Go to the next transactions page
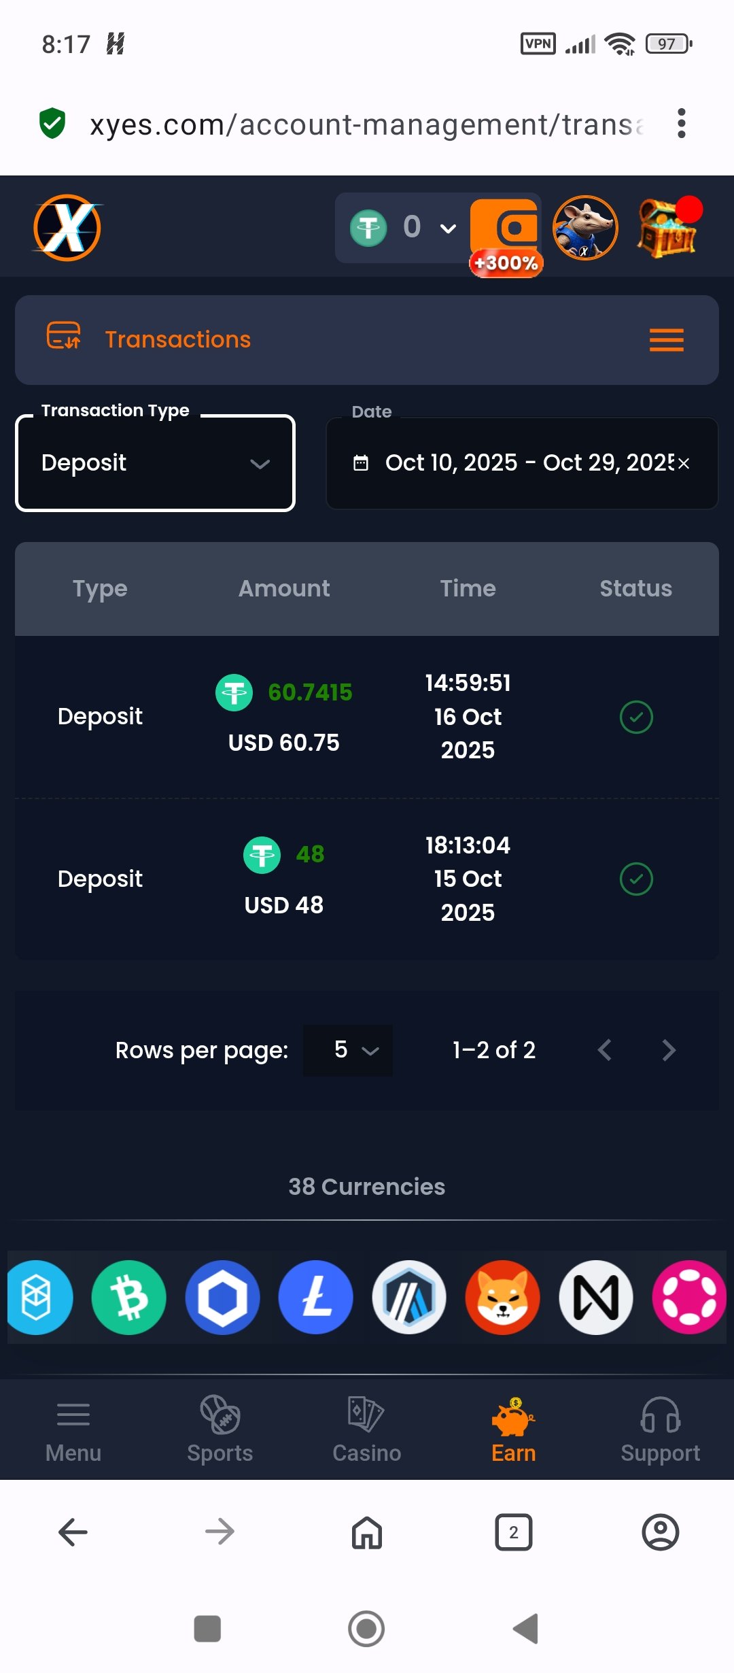 coord(669,1050)
